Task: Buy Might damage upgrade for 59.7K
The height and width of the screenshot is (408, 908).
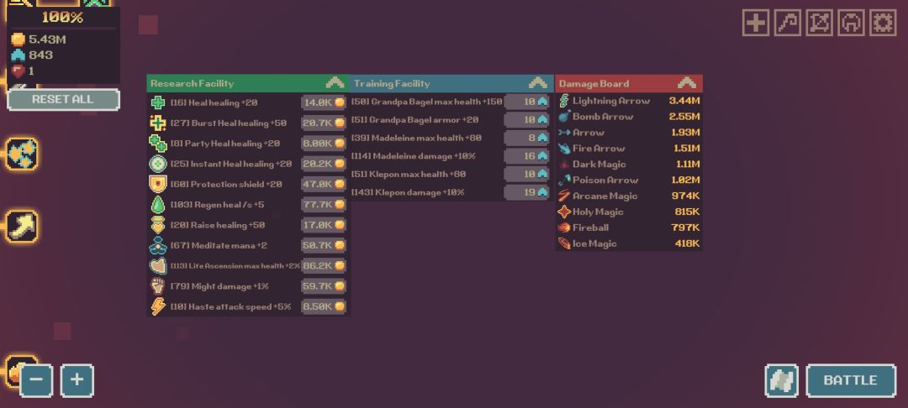Action: (x=323, y=286)
